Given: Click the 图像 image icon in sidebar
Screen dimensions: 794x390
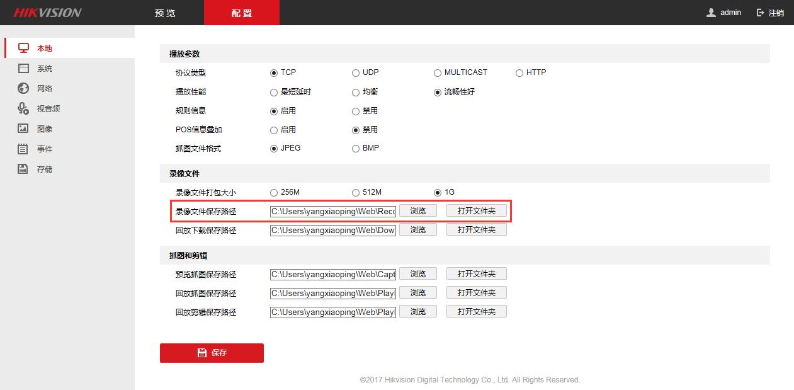Looking at the screenshot, I should (24, 128).
